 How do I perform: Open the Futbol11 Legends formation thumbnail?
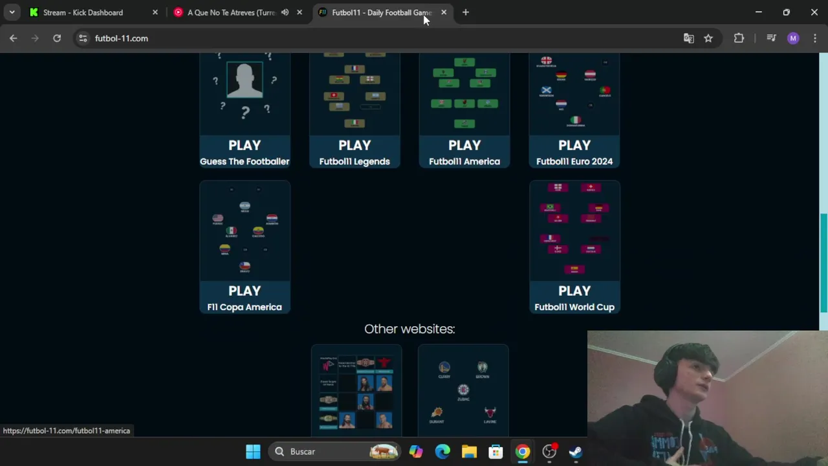(354, 94)
